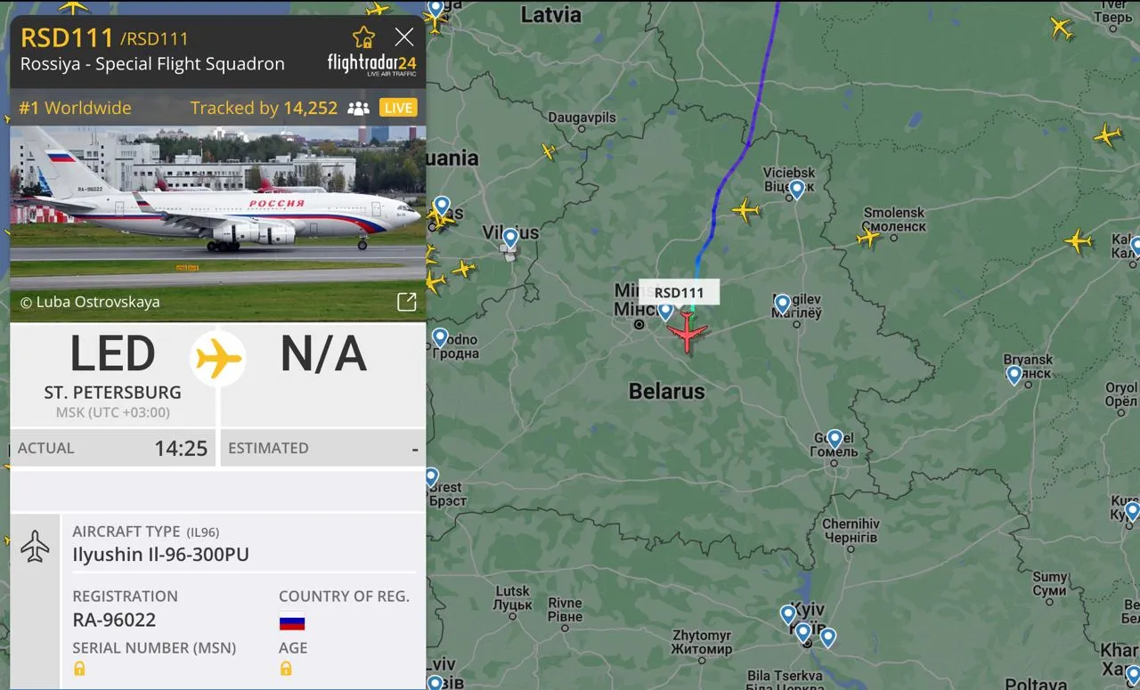
Task: Click the serial number lock icon
Action: click(x=79, y=669)
